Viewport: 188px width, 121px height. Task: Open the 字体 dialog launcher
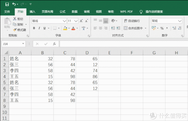pos(89,36)
